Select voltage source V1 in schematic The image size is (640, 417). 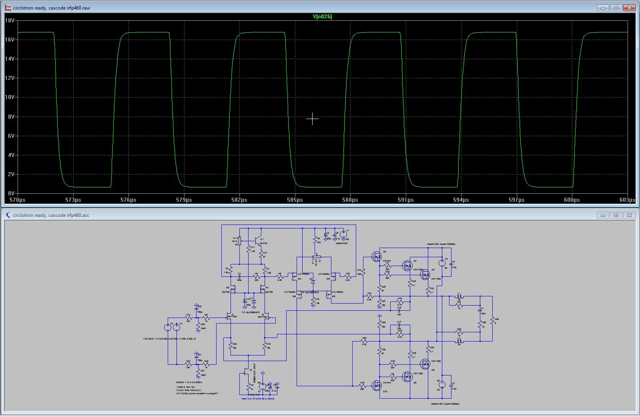tap(343, 235)
